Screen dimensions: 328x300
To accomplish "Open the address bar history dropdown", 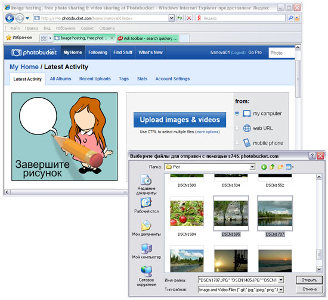I will pos(171,18).
